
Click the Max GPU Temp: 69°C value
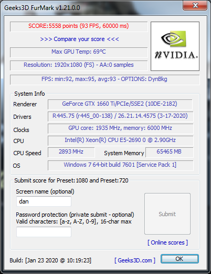tap(79, 52)
